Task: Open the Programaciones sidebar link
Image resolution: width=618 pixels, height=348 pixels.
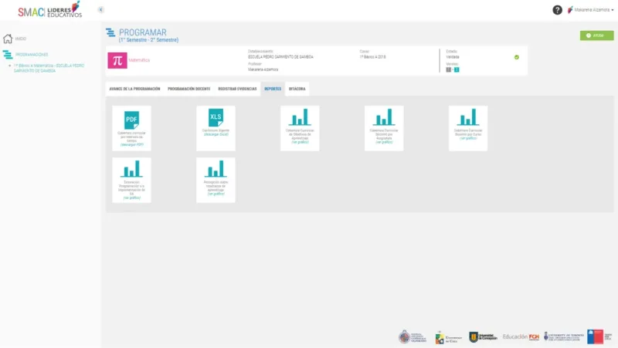Action: pyautogui.click(x=32, y=54)
